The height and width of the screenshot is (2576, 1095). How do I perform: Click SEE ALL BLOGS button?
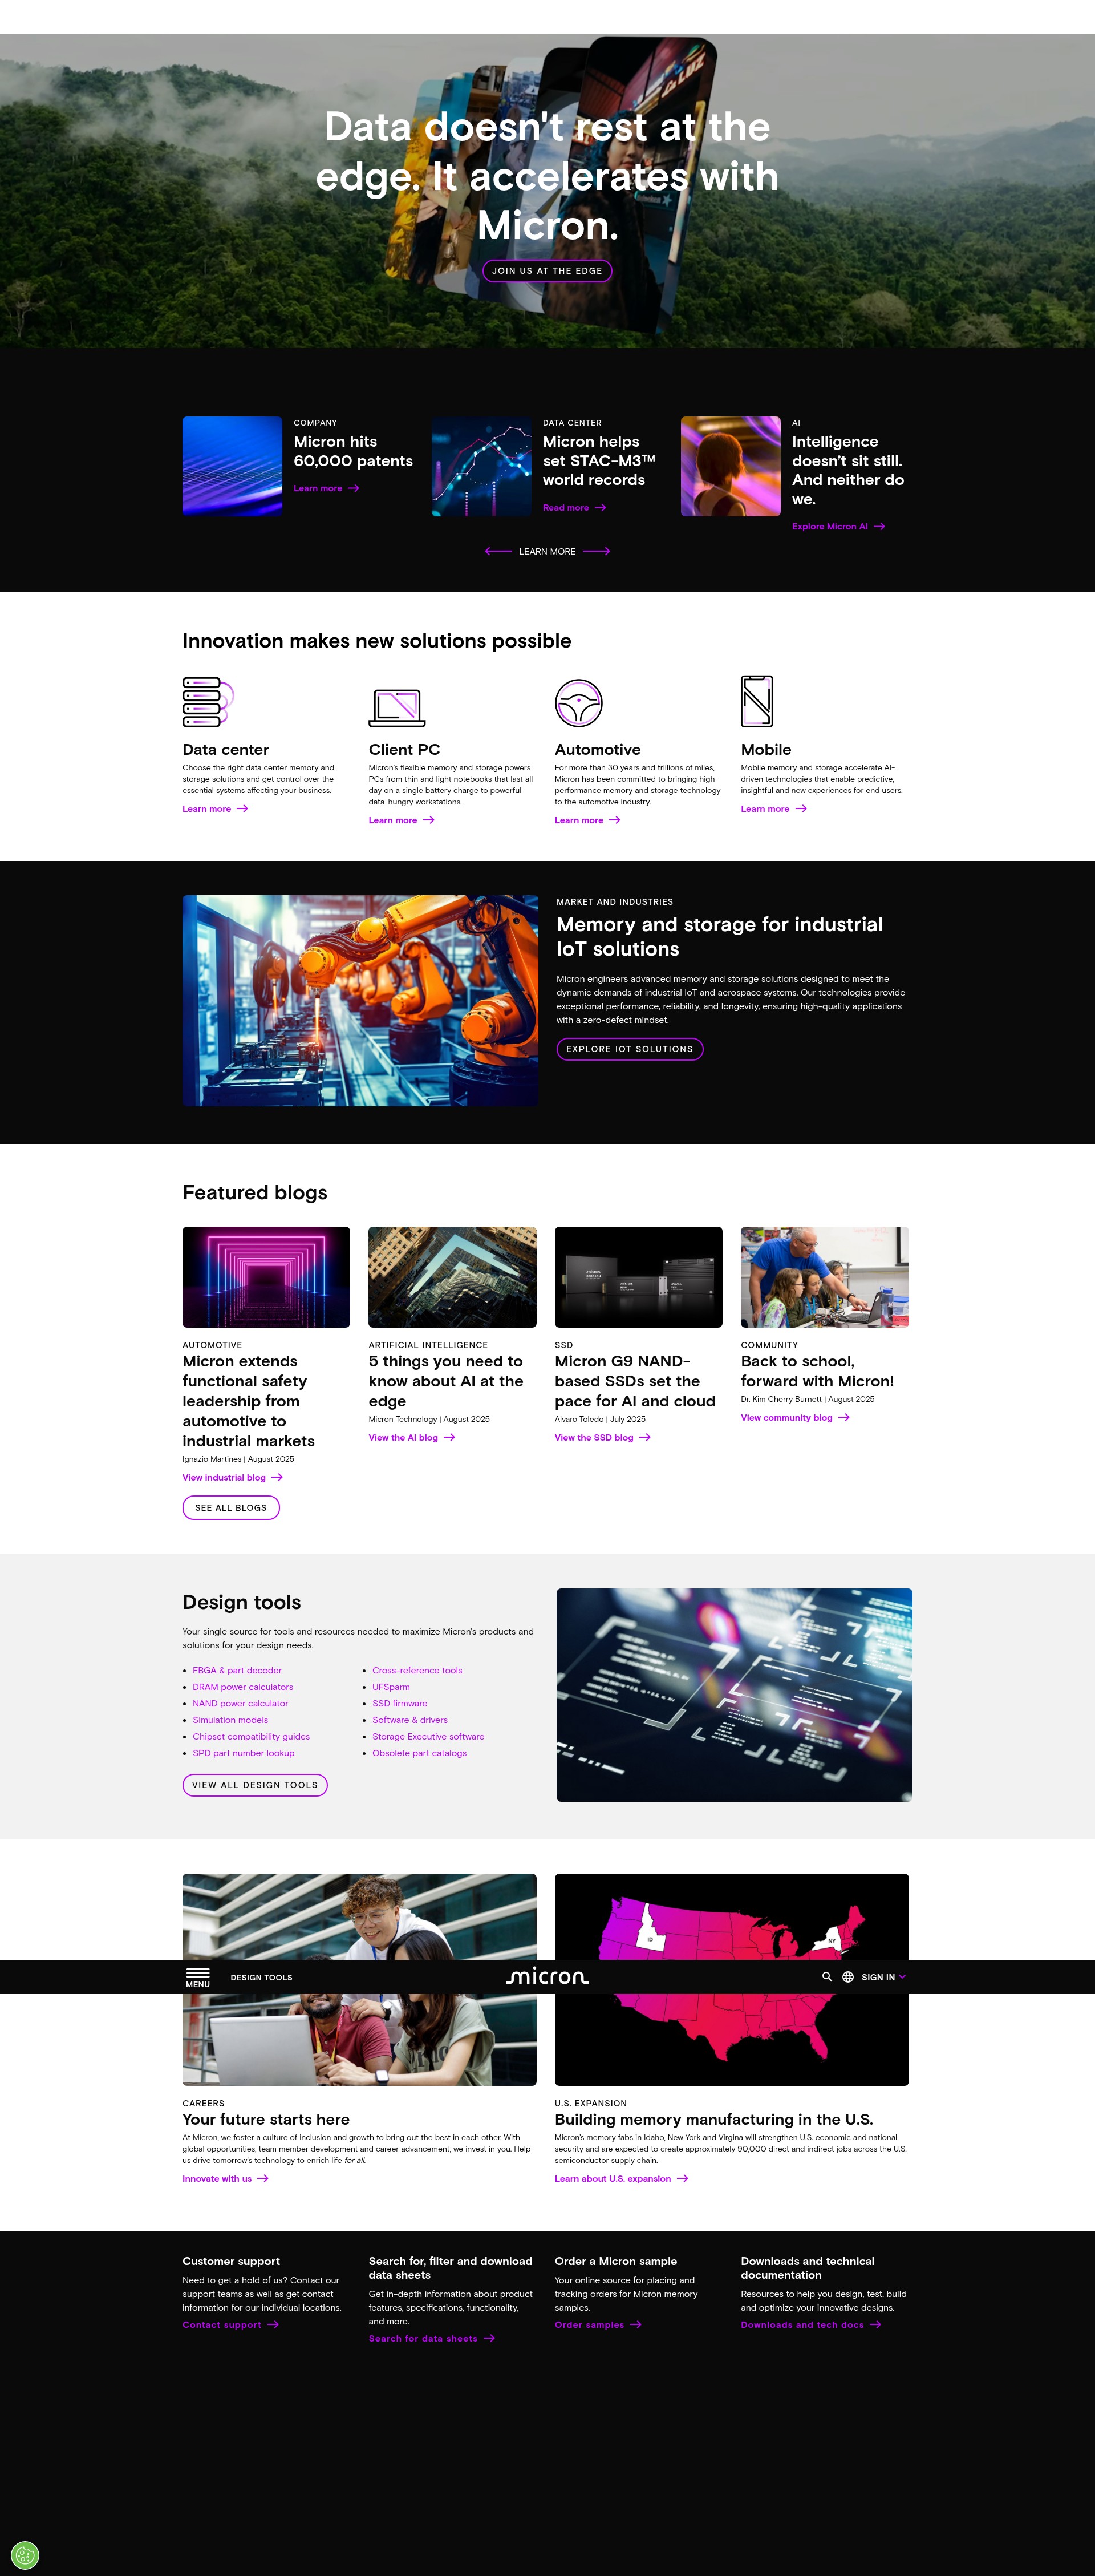pos(231,1507)
